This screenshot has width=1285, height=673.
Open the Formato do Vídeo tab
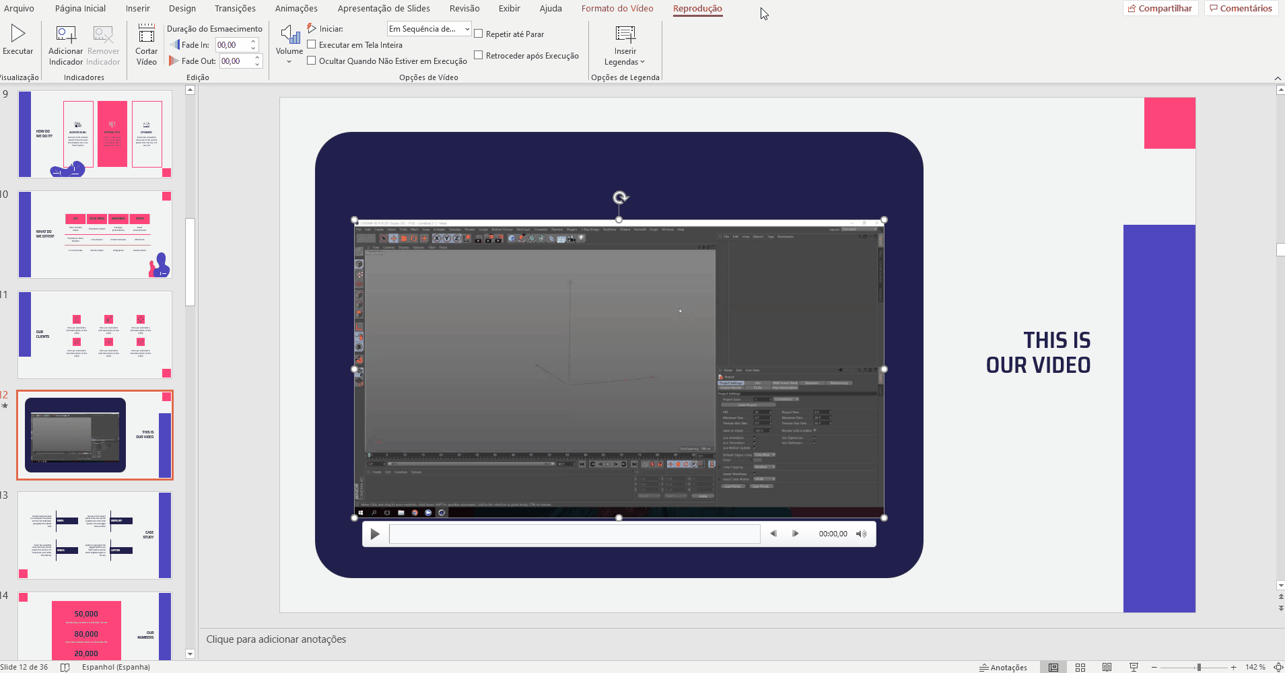point(617,8)
